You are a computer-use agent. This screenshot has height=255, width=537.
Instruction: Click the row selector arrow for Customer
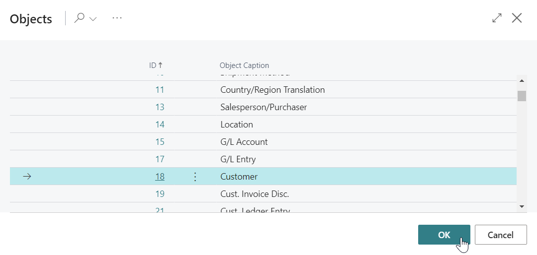coord(27,177)
